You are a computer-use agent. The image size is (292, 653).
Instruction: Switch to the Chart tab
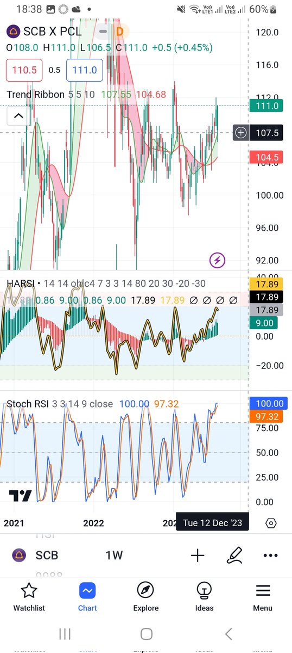[x=87, y=597]
